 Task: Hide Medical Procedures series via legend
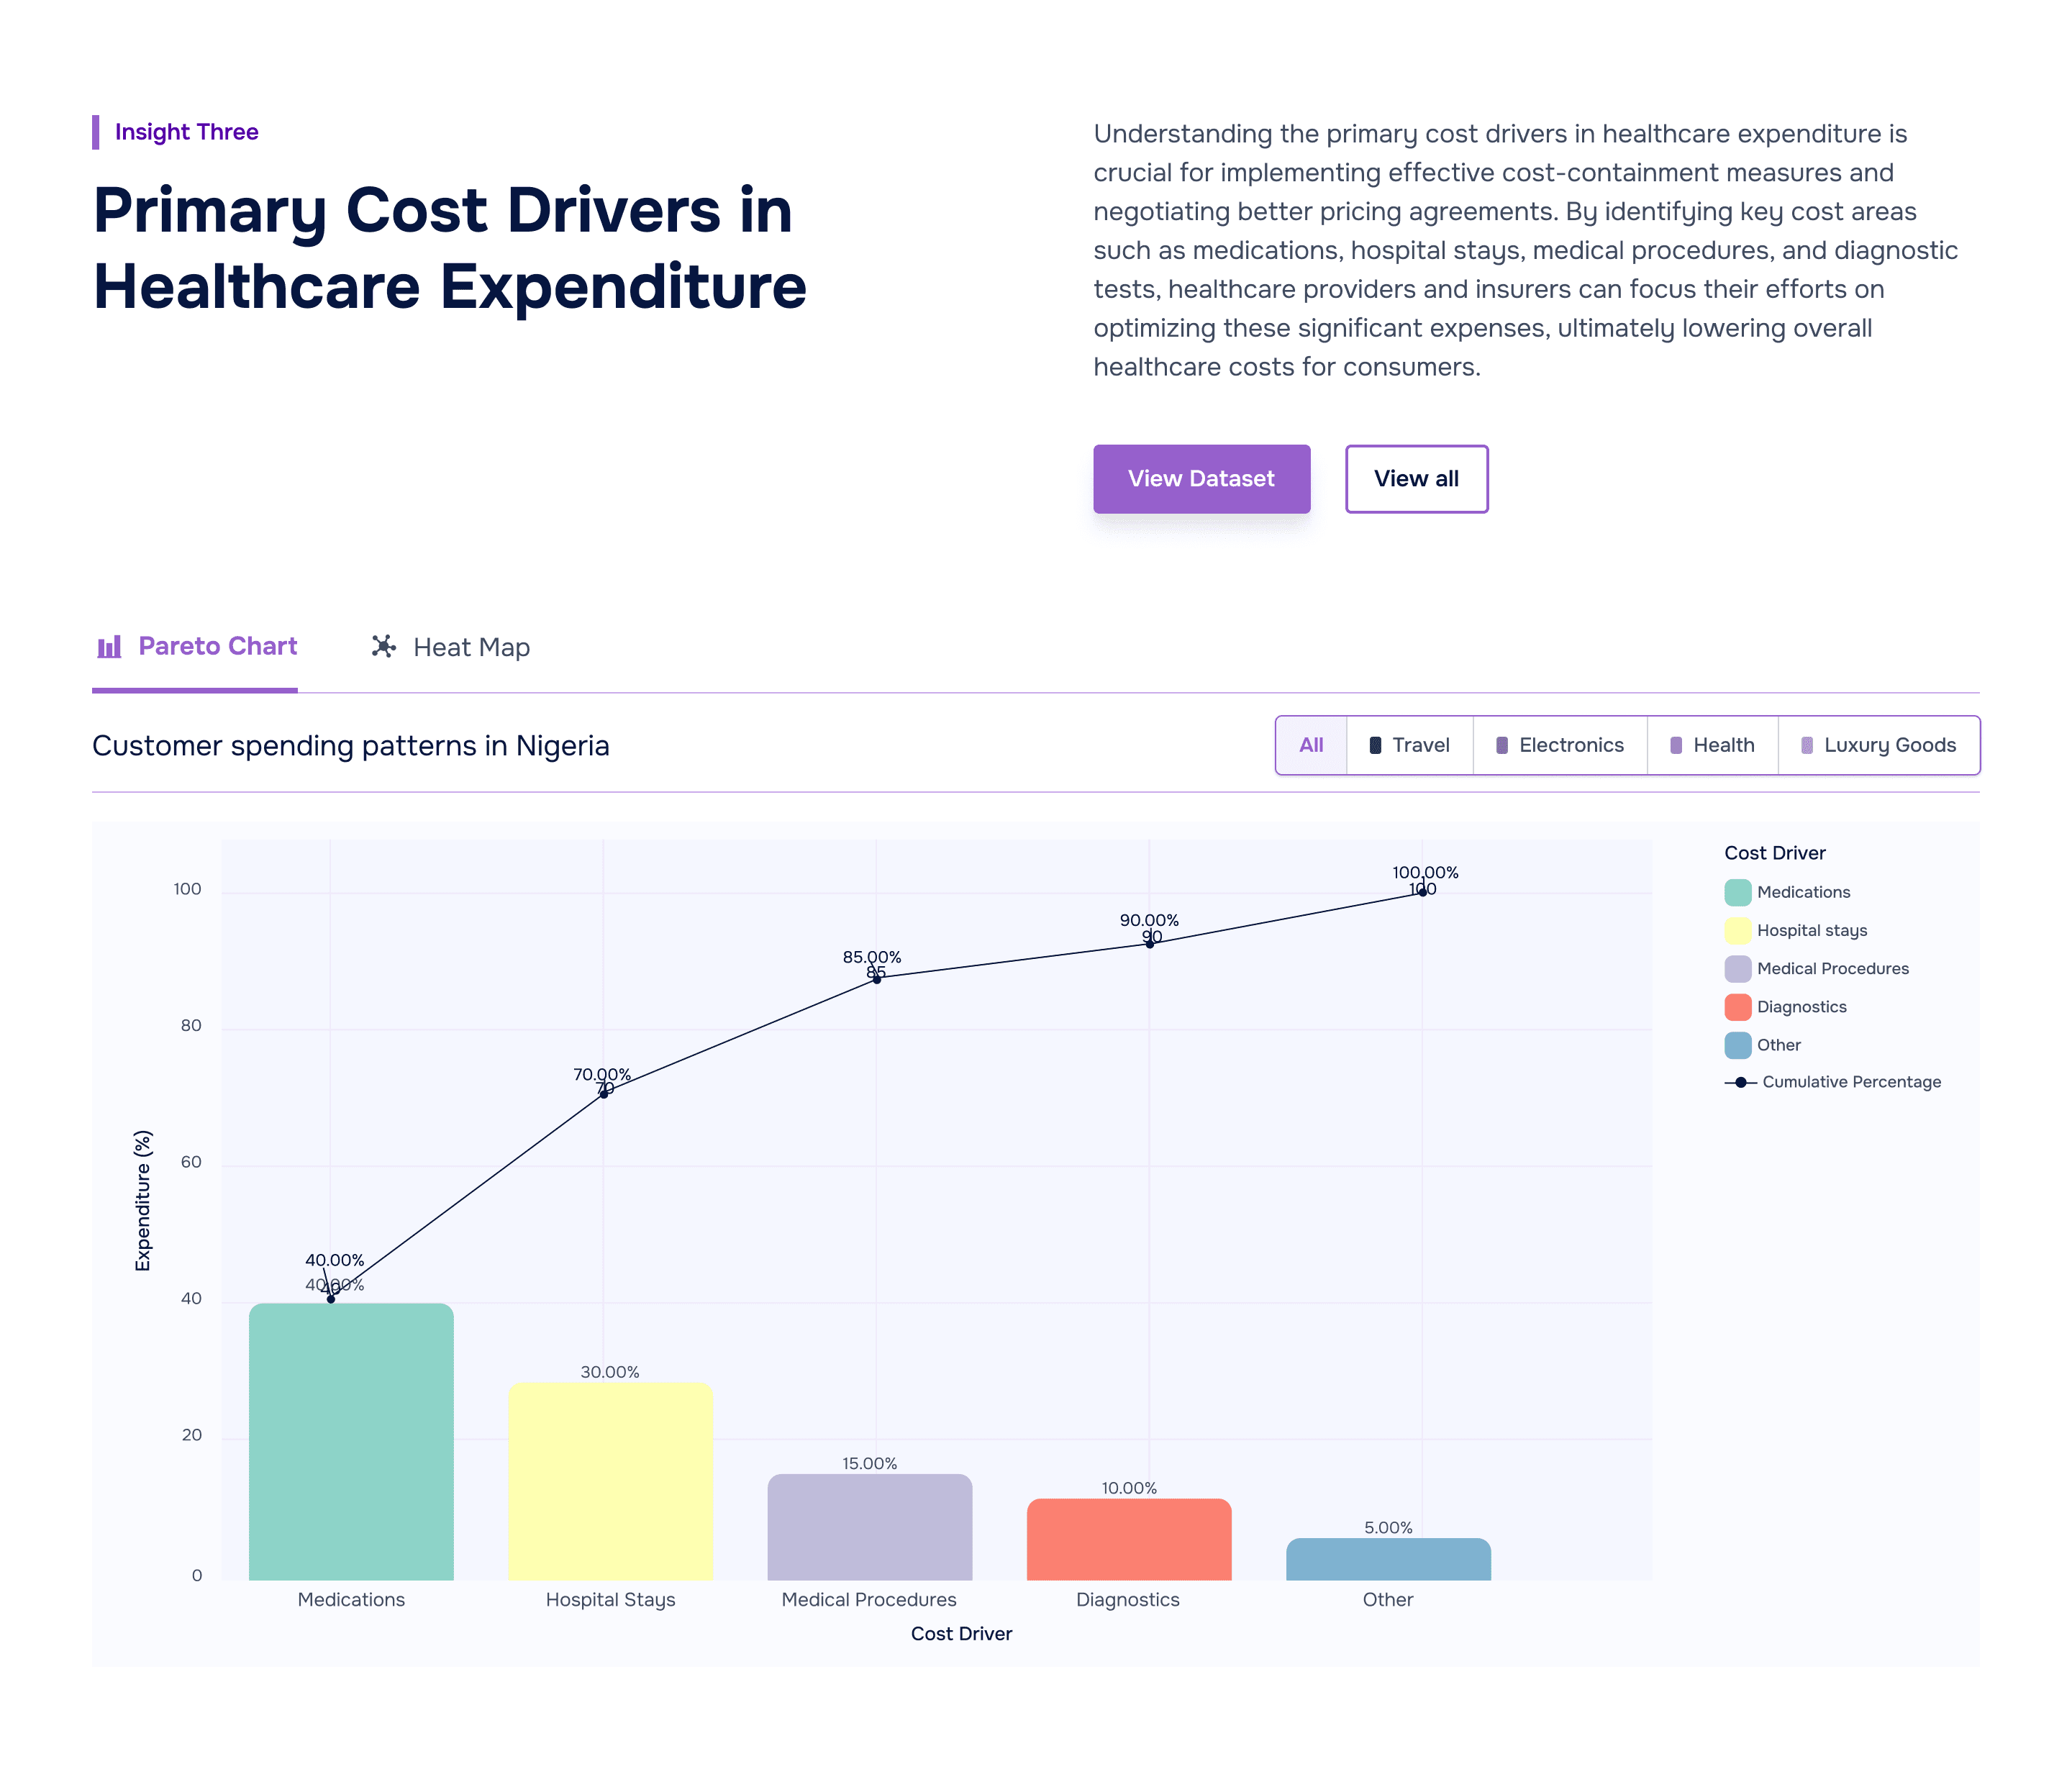coord(1832,968)
